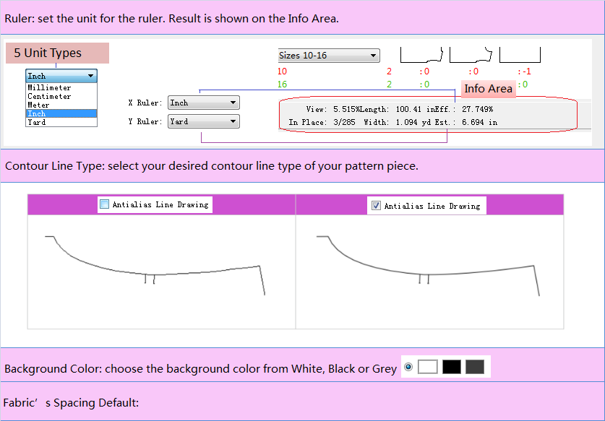Pick the Grey background swatch

pos(475,367)
